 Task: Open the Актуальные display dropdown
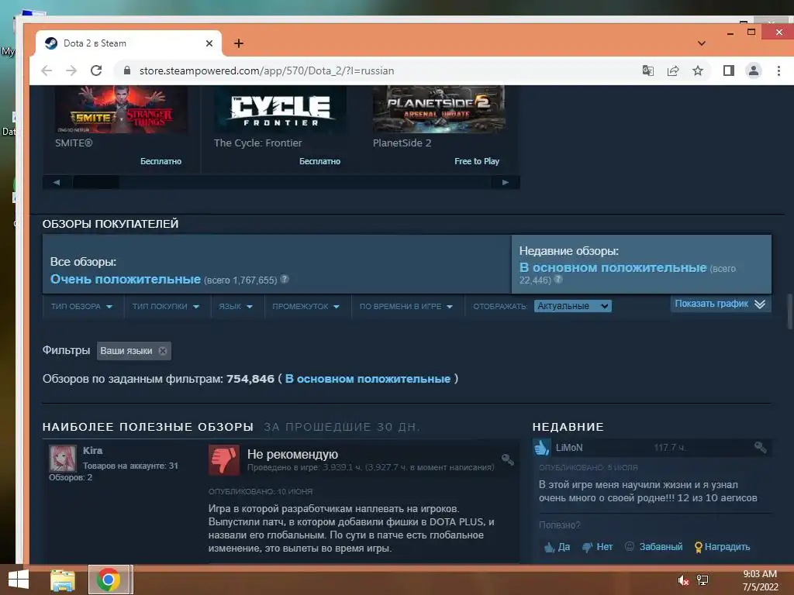click(573, 306)
